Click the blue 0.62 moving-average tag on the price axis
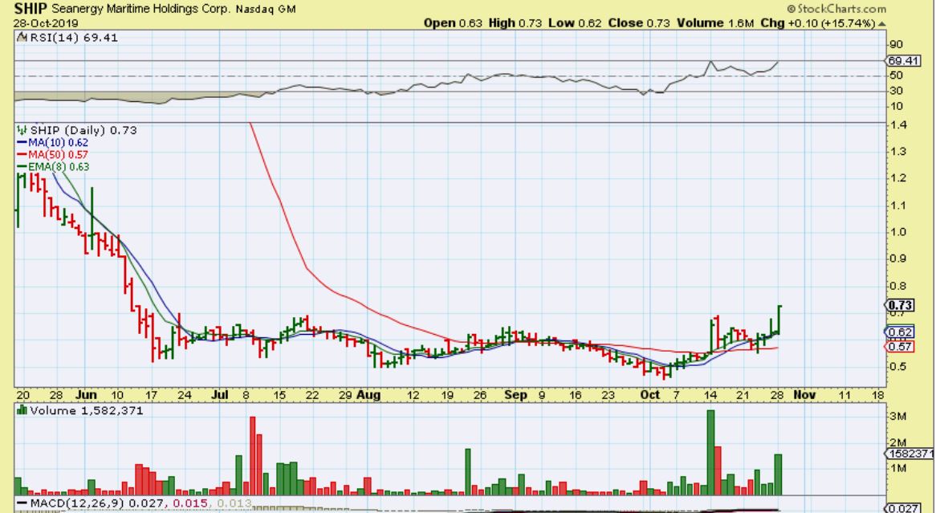936x513 pixels. tap(900, 332)
